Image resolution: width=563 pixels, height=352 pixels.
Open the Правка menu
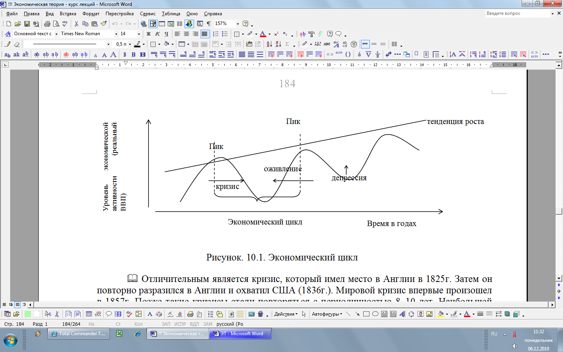32,14
